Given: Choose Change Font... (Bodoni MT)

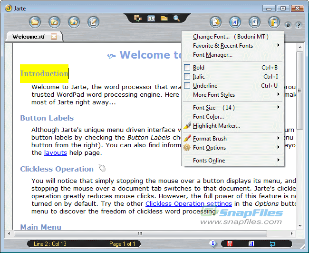Looking at the screenshot, I should pos(232,37).
